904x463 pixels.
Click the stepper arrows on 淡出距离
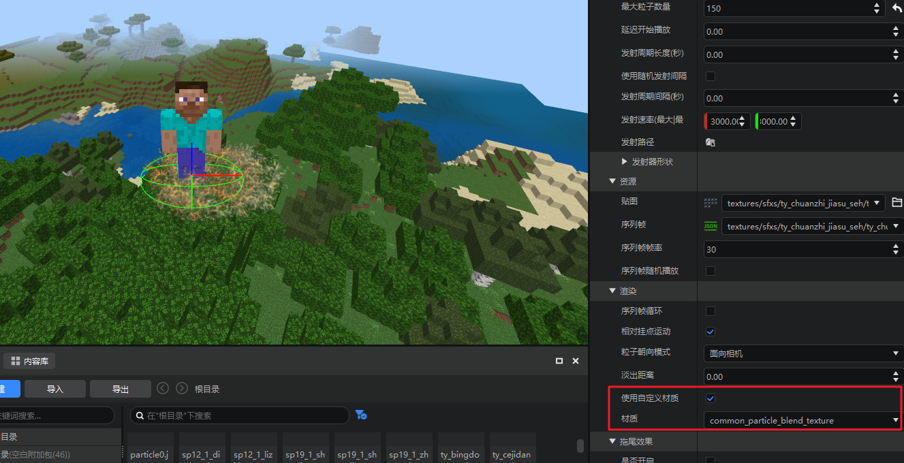click(895, 376)
